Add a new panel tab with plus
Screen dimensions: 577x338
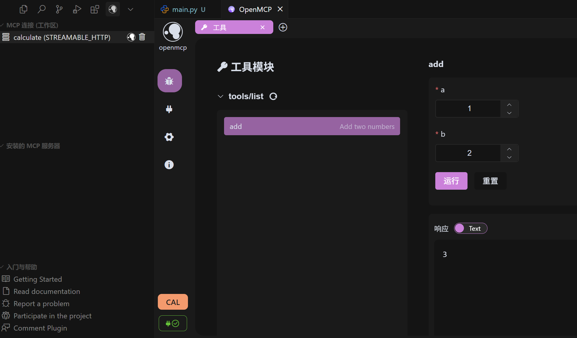pos(283,27)
